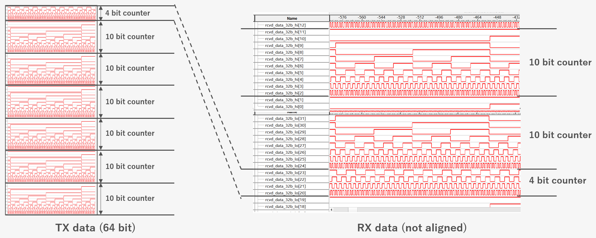
Task: Click the horizontal scrollbar thumb in waveform viewer
Action: 353,210
